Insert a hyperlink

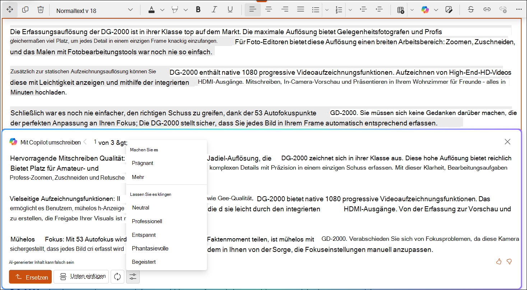pos(487,10)
